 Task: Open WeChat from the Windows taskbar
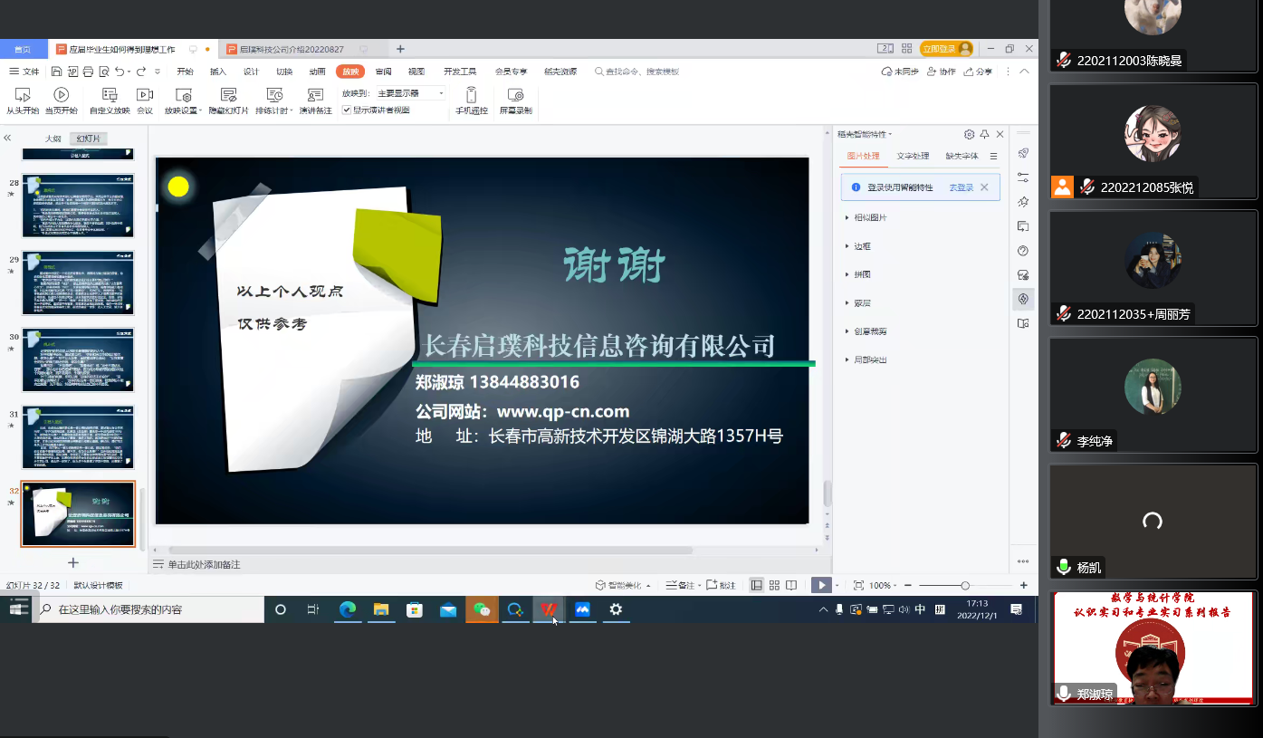482,609
